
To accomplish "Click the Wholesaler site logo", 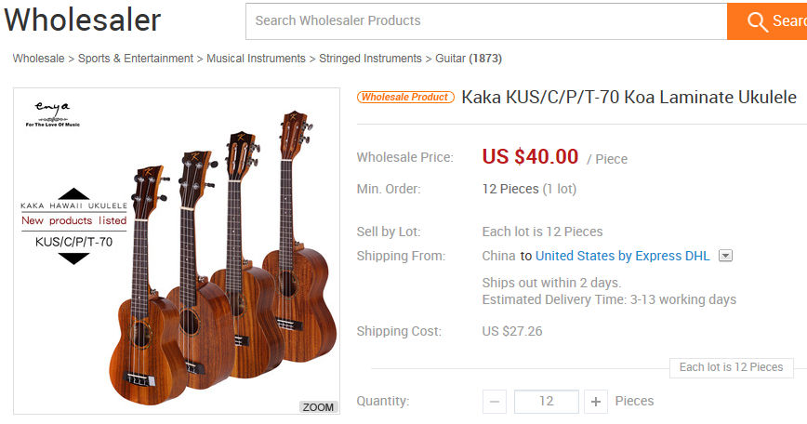I will (83, 20).
